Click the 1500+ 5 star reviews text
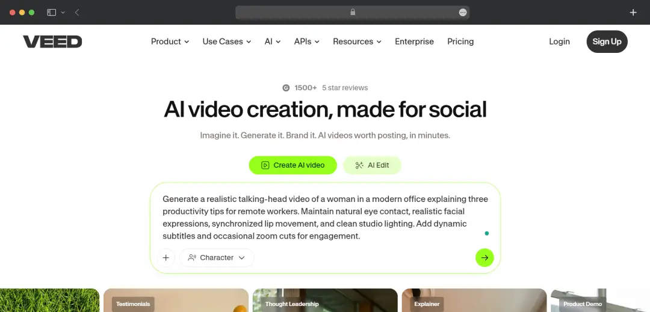650x312 pixels. 331,88
